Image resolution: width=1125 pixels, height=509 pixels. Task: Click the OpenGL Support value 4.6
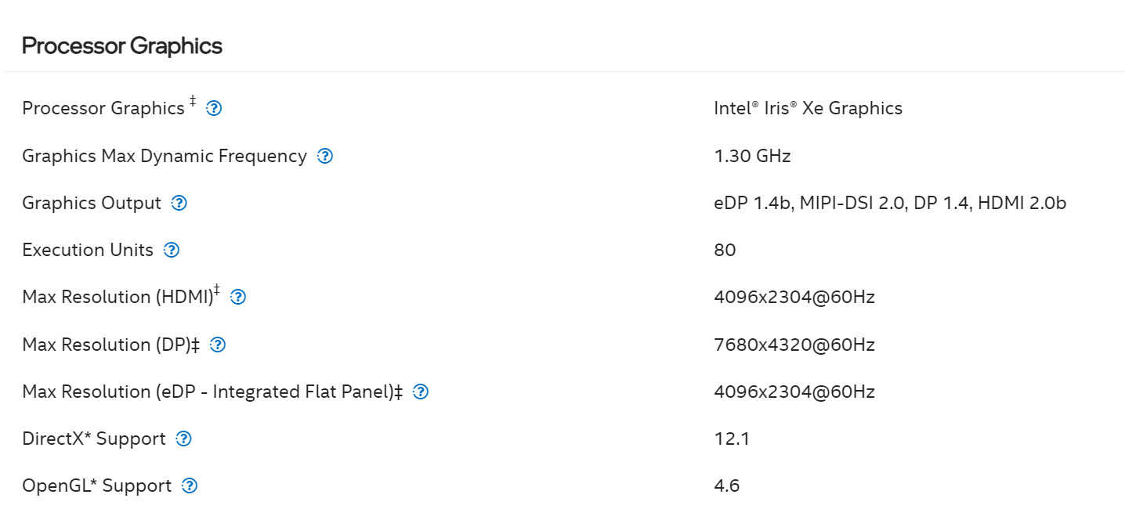[x=726, y=486]
